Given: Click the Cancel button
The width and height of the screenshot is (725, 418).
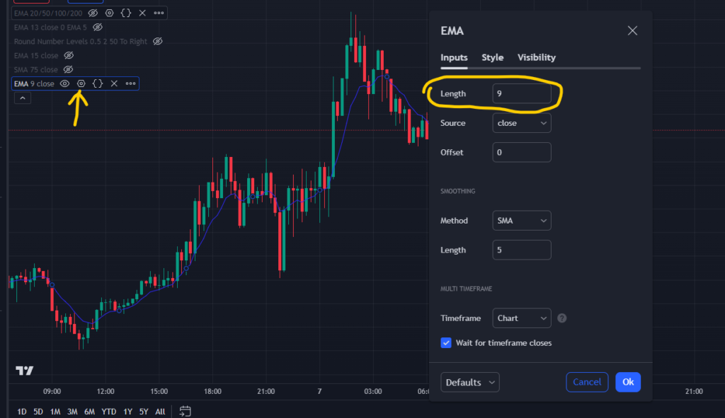Looking at the screenshot, I should [587, 382].
